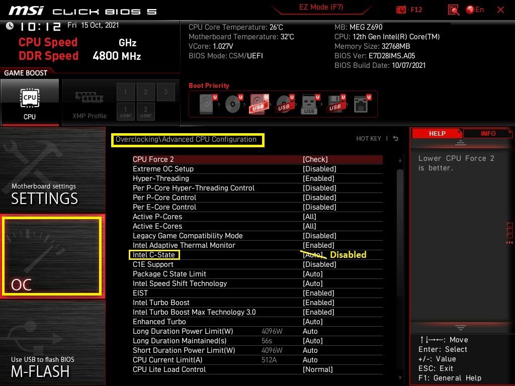The width and height of the screenshot is (515, 386).
Task: Select the EIST setting row
Action: (257, 293)
